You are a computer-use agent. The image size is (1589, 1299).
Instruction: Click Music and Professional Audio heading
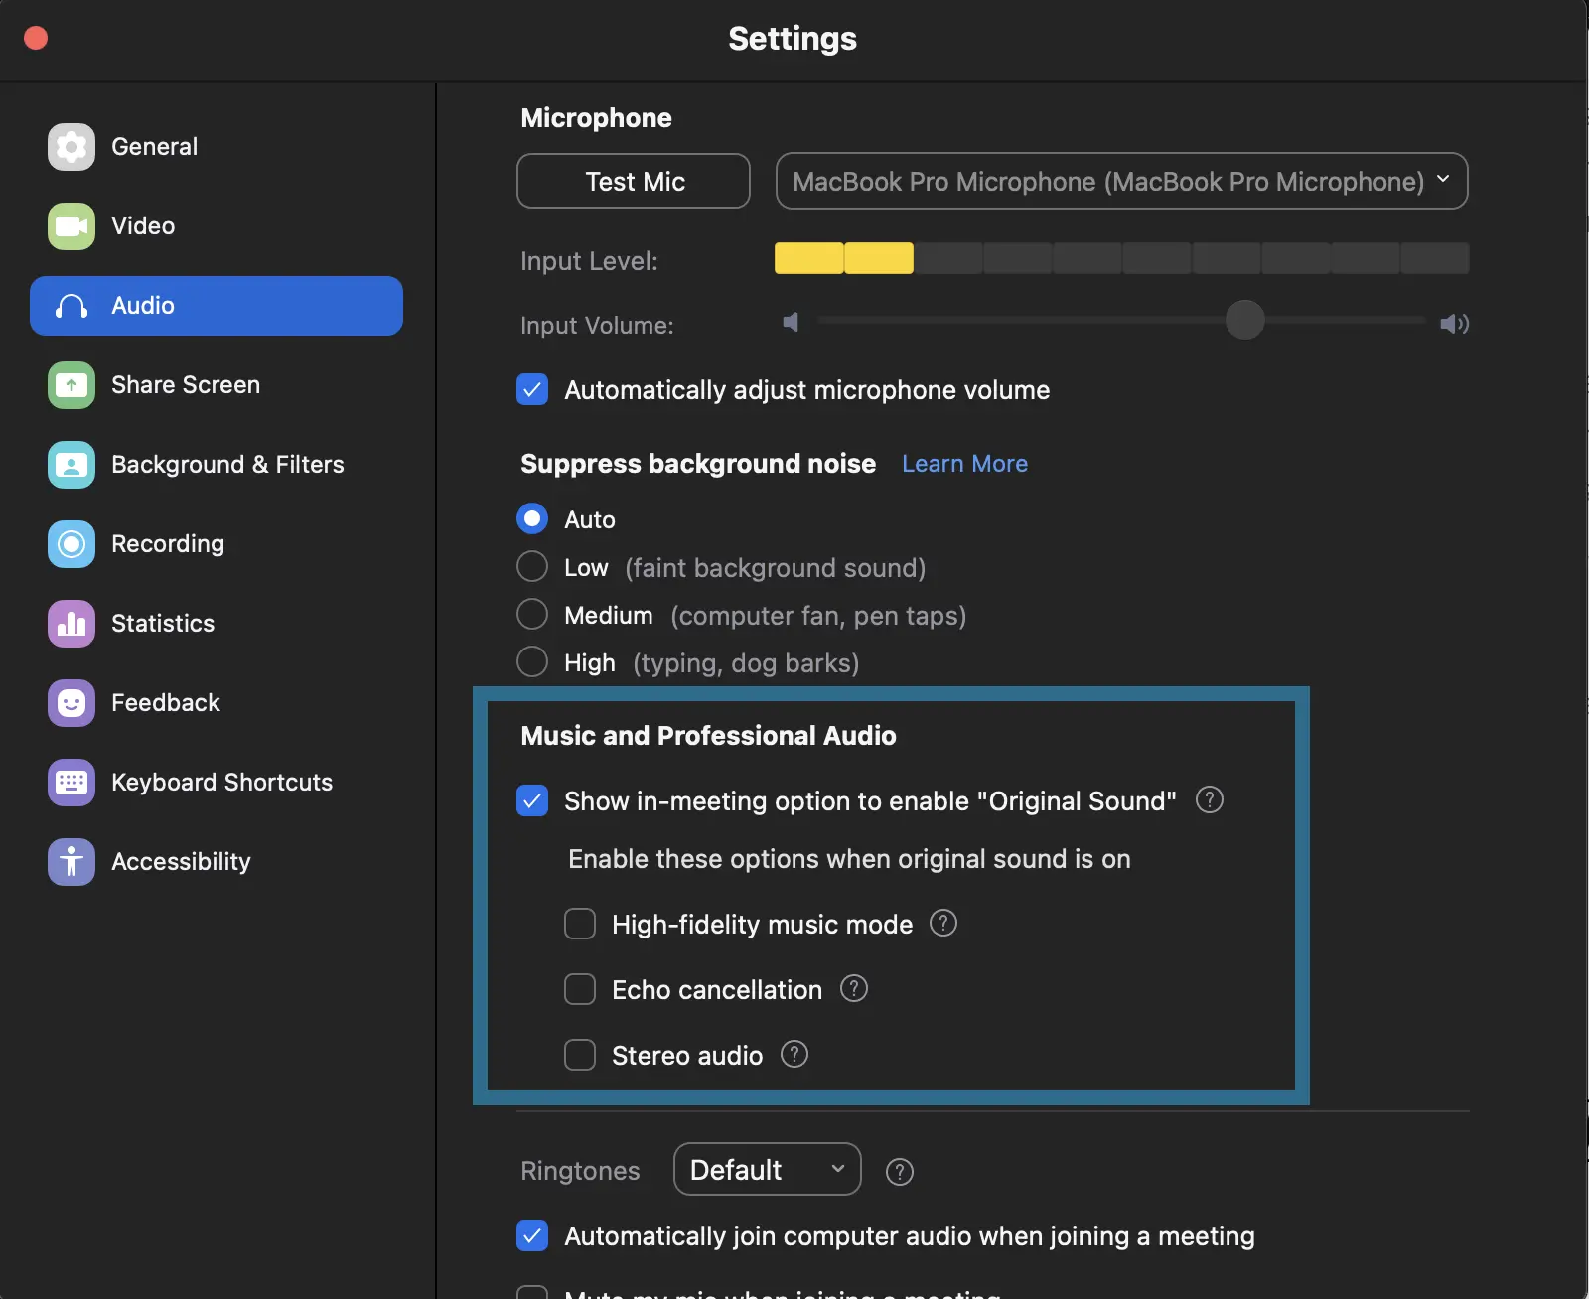pyautogui.click(x=708, y=736)
